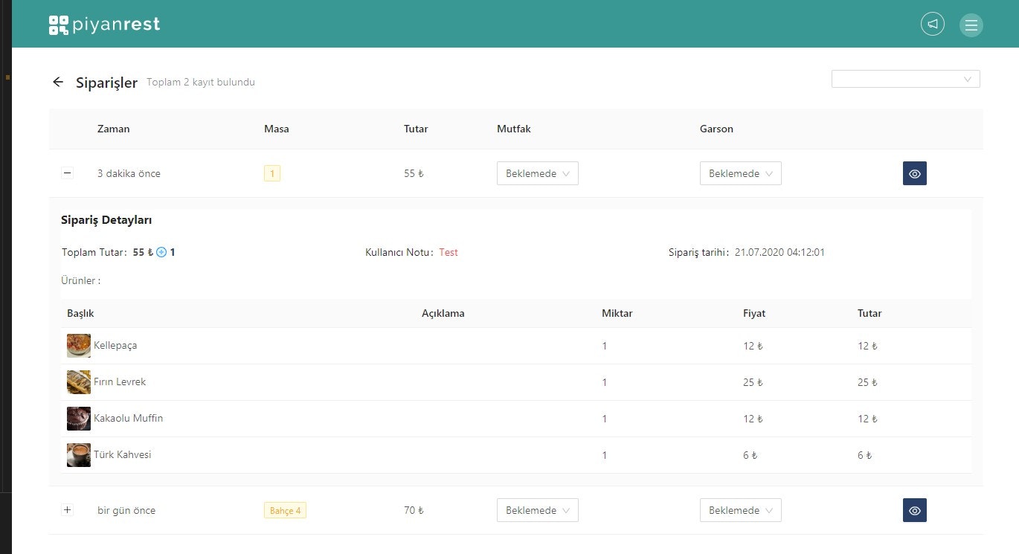Open Garson status dropdown for bir gün önce order
Image resolution: width=1019 pixels, height=554 pixels.
tap(740, 510)
